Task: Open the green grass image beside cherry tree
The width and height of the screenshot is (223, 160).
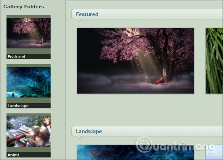Action: click(214, 60)
